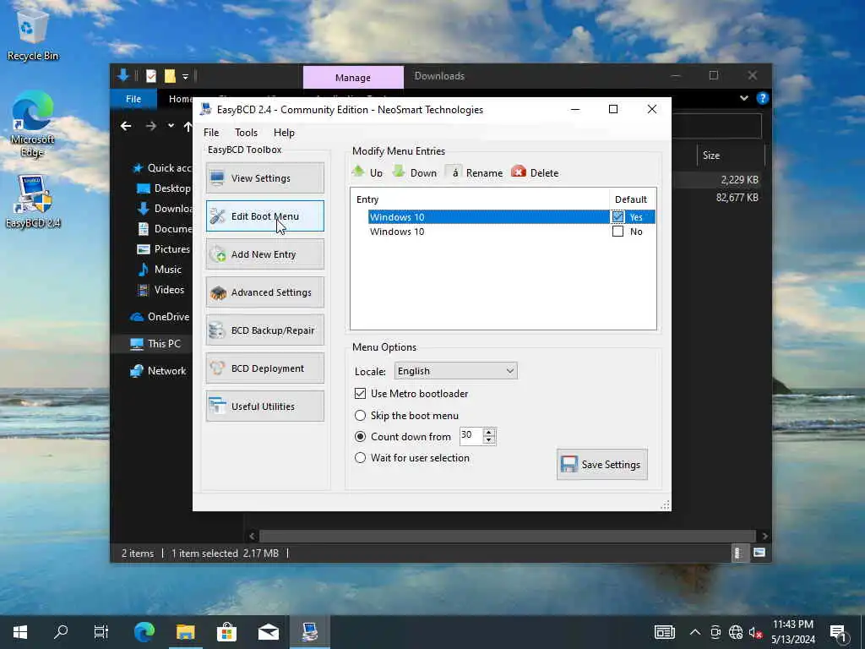Open Pictures in Explorer sidebar
The width and height of the screenshot is (865, 649).
pos(164,249)
